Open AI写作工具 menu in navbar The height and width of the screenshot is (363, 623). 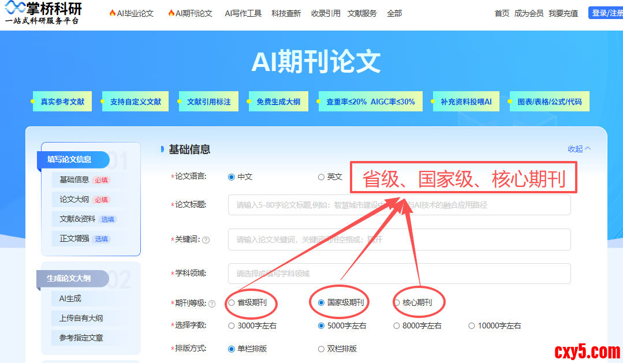click(x=243, y=13)
